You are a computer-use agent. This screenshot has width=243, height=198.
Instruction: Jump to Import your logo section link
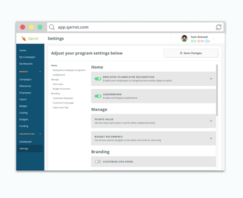(61, 107)
